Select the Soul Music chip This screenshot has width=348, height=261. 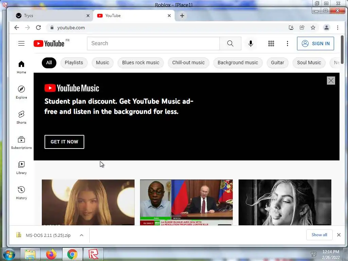click(x=309, y=63)
